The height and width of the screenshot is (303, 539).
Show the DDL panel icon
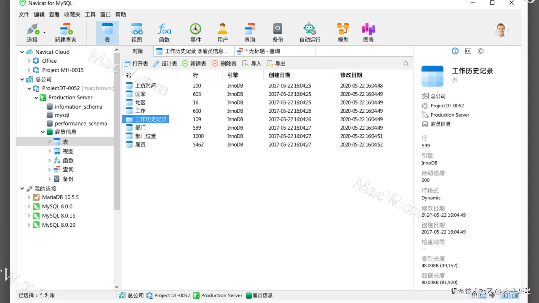pos(468,51)
